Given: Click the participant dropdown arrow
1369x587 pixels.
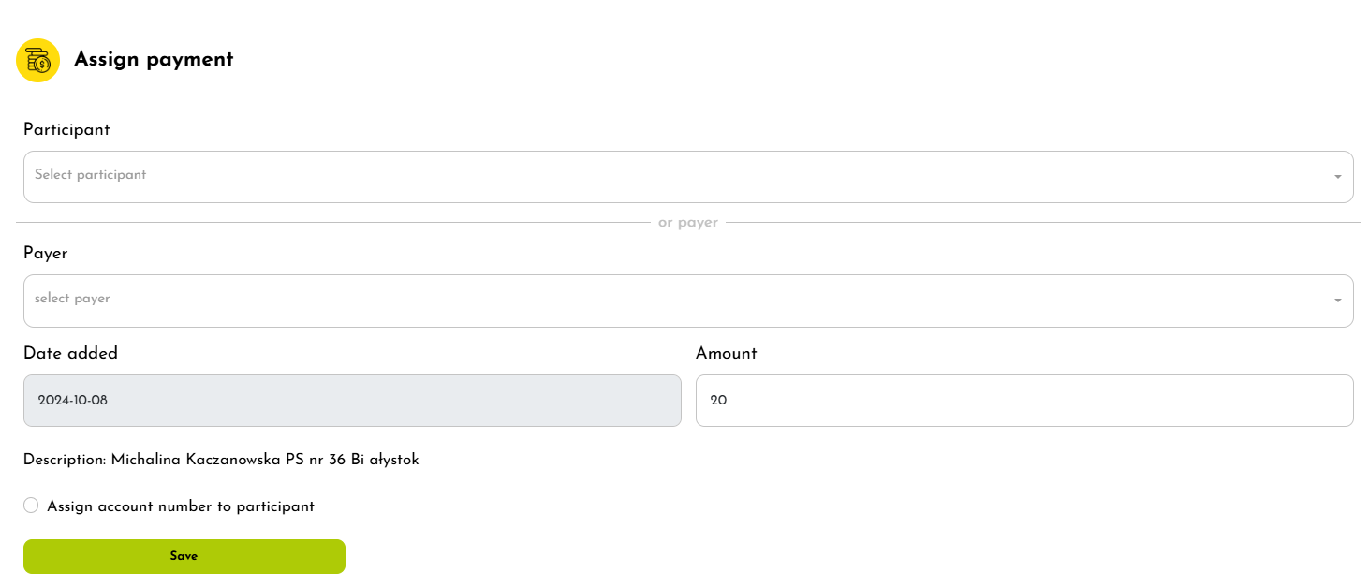Looking at the screenshot, I should [1337, 177].
